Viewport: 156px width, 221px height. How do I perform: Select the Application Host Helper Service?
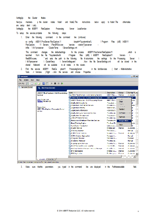pyautogui.click(x=102, y=105)
